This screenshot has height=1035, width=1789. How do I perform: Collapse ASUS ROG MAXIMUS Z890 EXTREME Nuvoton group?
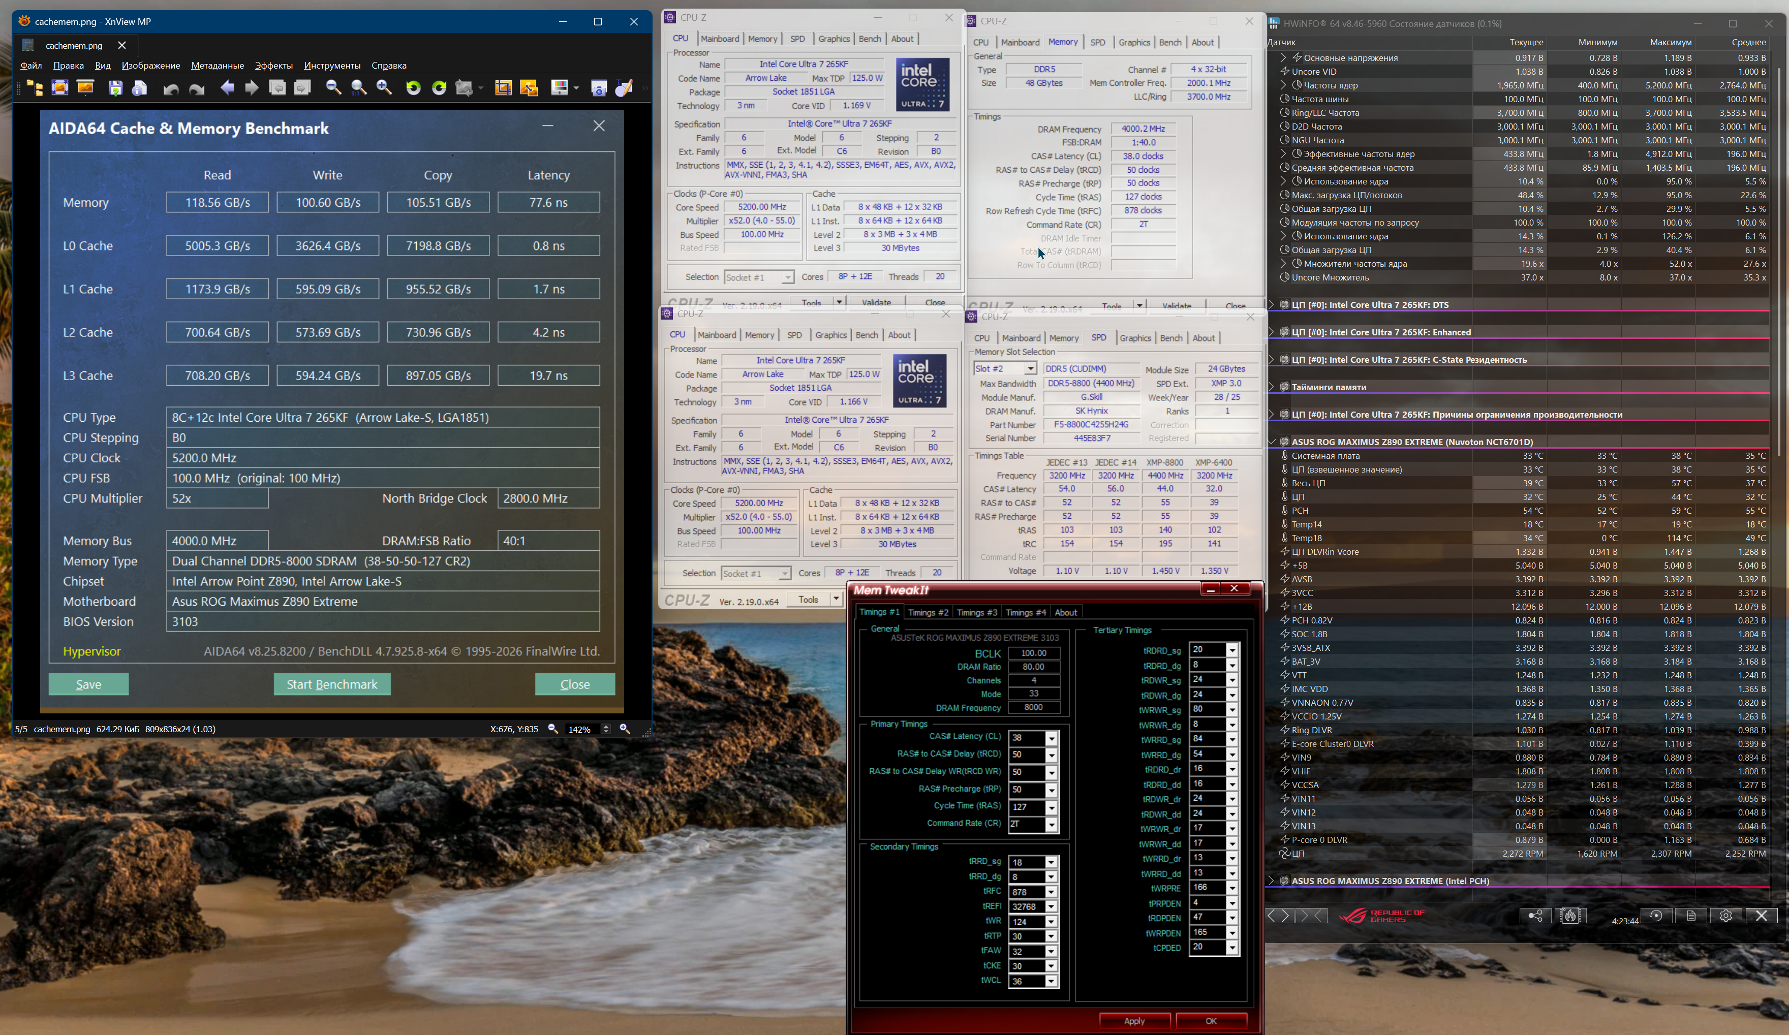tap(1272, 442)
